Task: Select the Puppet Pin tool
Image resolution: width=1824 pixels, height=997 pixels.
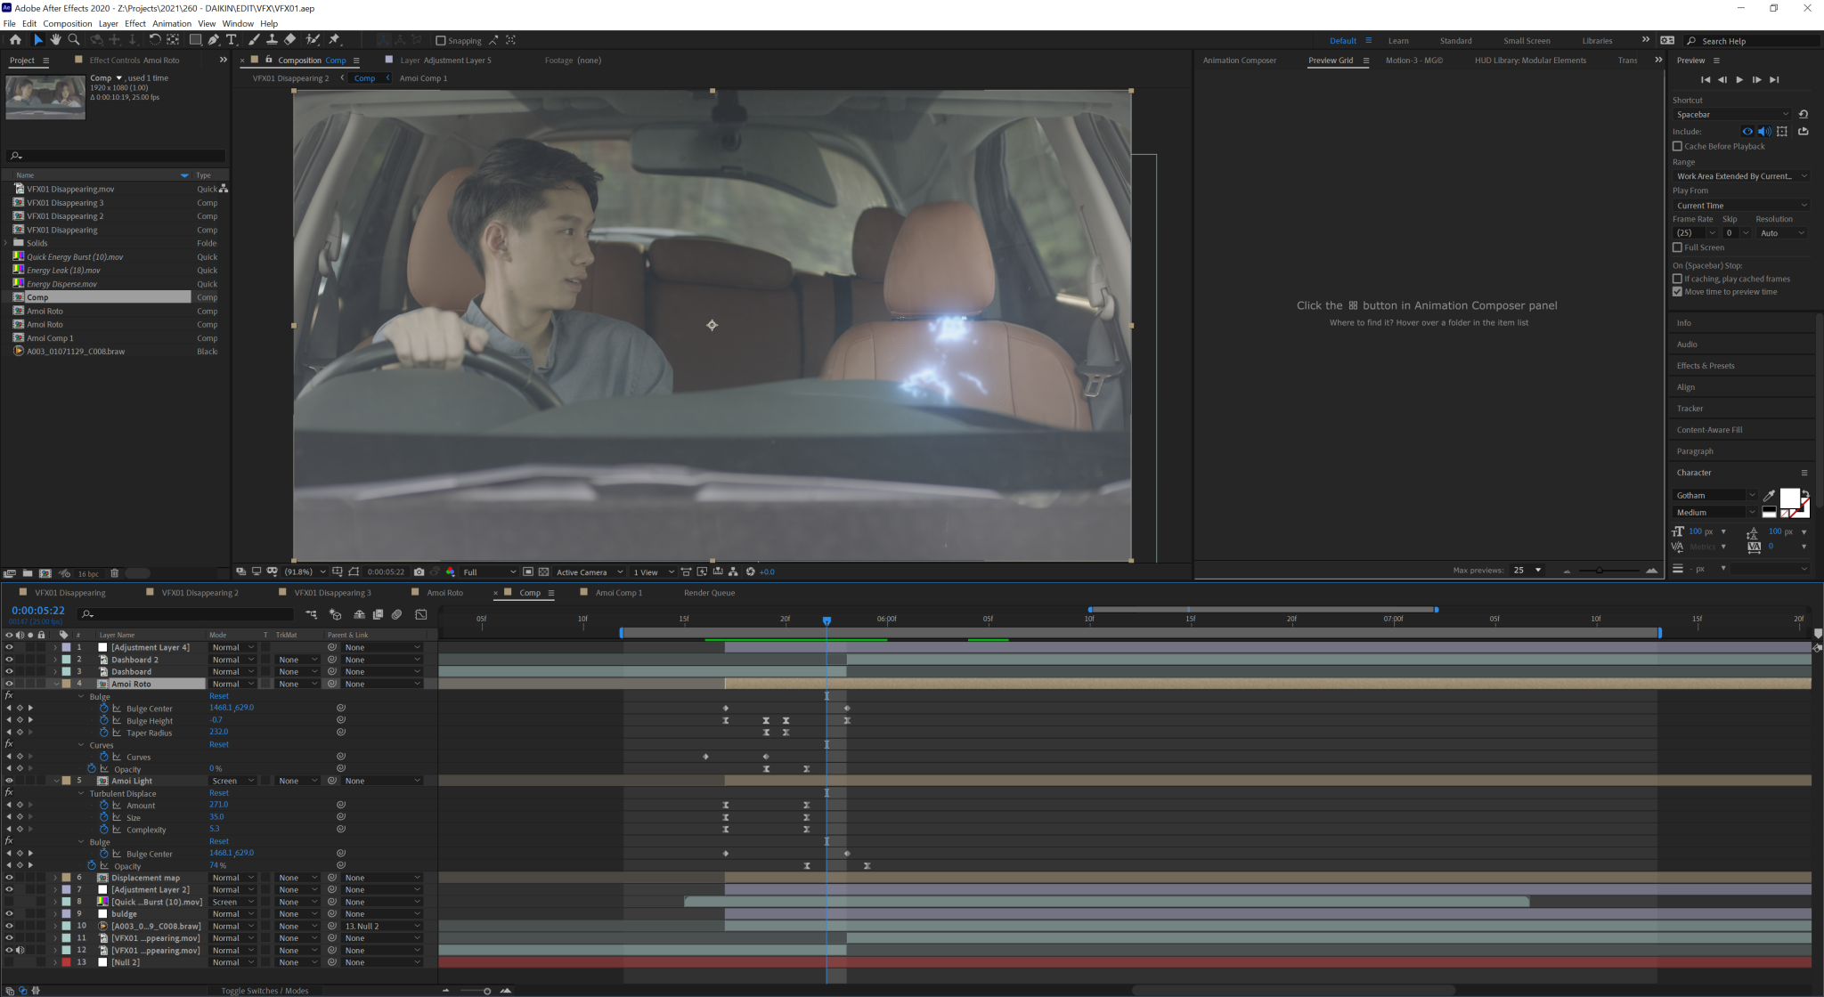Action: [x=335, y=40]
